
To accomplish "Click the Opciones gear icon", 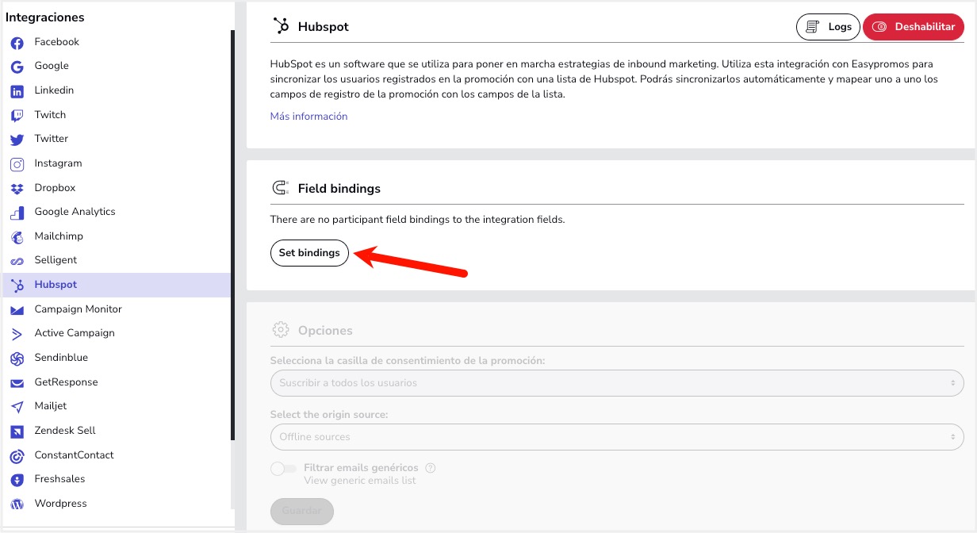I will click(281, 330).
